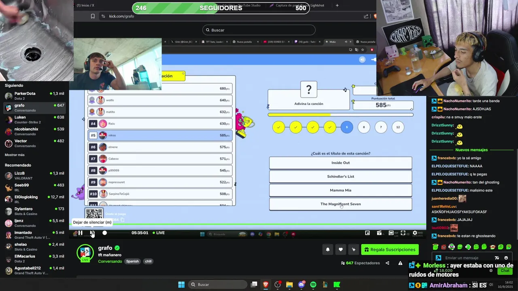The height and width of the screenshot is (291, 518).
Task: Select the chill tag
Action: pos(148,261)
